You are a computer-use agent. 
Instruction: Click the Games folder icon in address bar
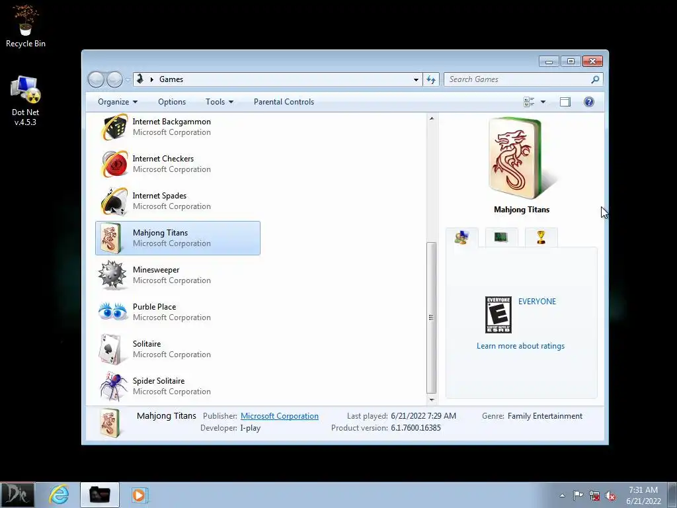[x=140, y=79]
